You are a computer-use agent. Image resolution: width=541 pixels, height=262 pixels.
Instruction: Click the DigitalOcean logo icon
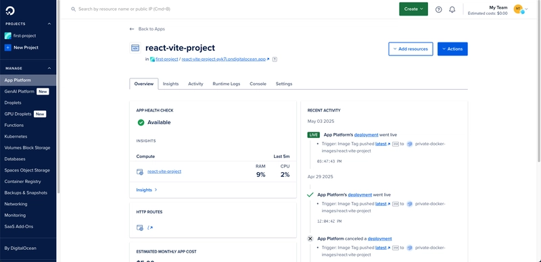9,10
